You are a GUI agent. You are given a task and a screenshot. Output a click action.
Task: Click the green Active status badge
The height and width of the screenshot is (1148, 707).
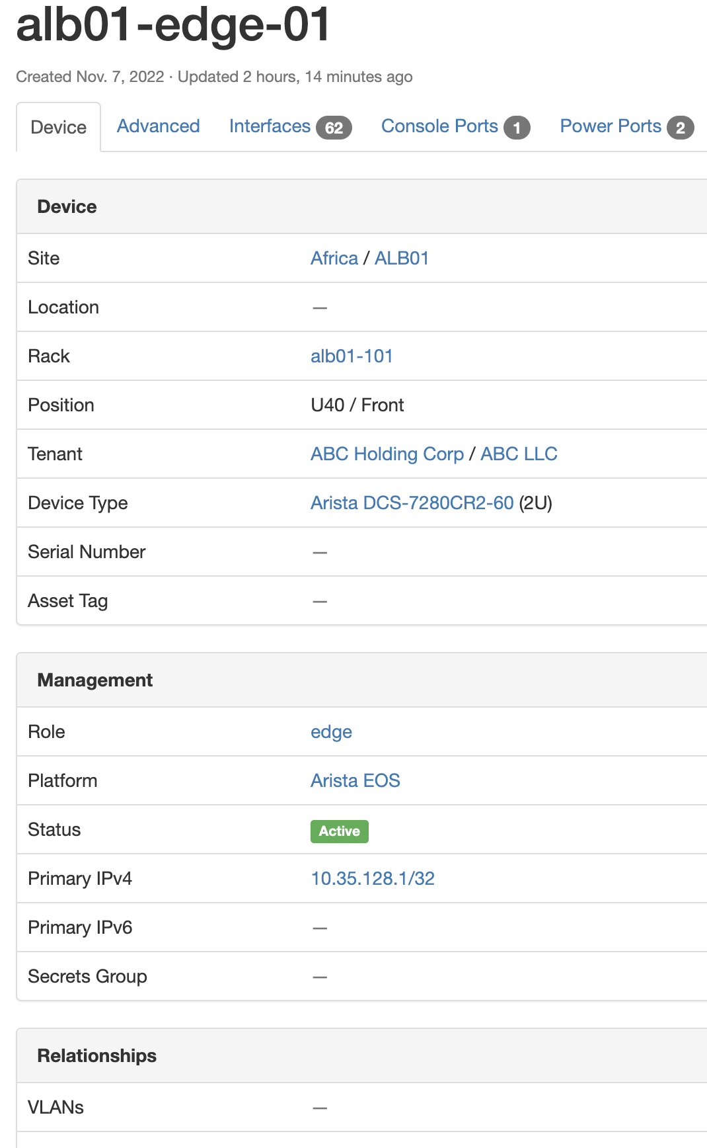pos(339,831)
